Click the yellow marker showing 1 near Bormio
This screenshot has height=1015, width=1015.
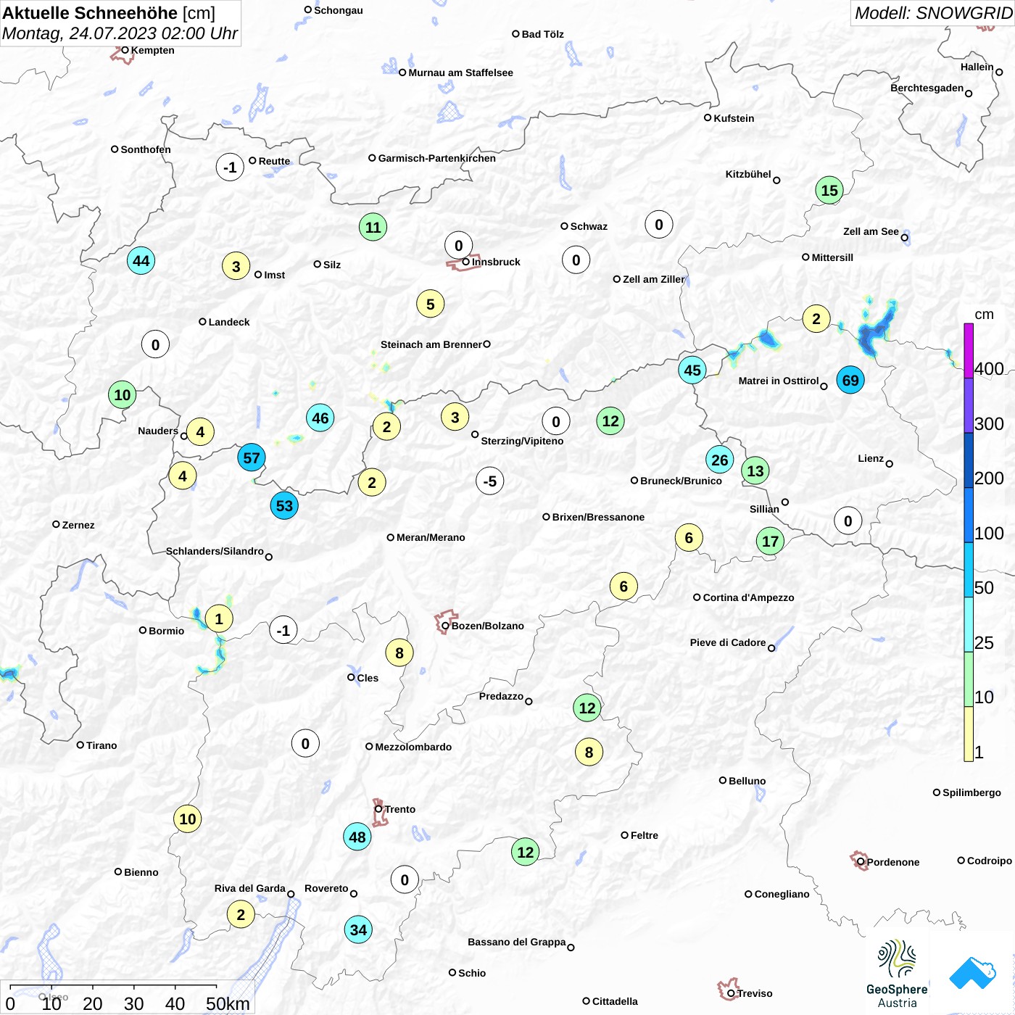[x=219, y=619]
